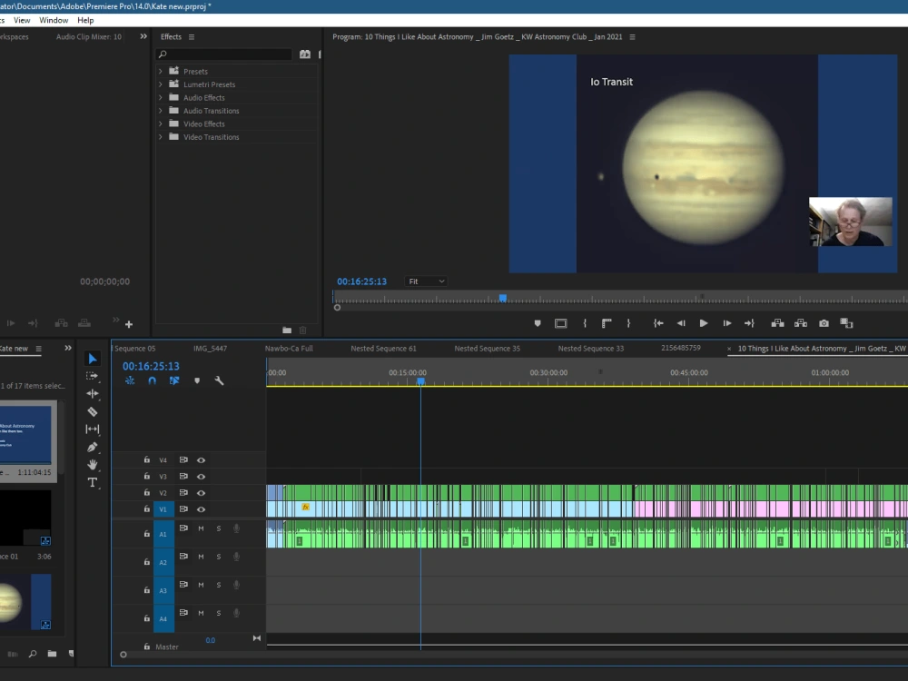Toggle V1 track output eye
The image size is (908, 681).
coord(201,509)
